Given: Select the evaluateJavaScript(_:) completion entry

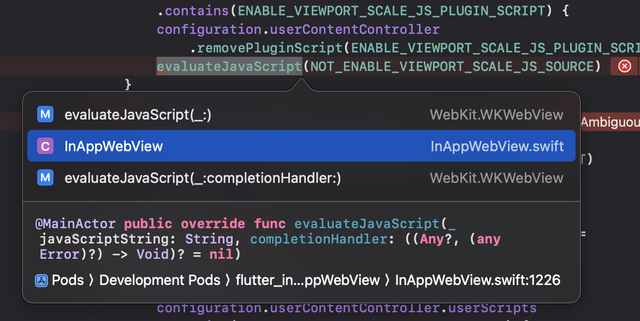Looking at the screenshot, I should pyautogui.click(x=137, y=115).
